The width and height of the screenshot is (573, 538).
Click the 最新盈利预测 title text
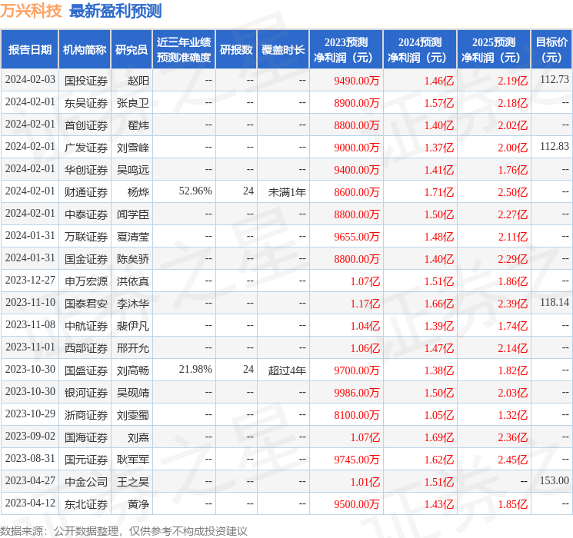(115, 11)
